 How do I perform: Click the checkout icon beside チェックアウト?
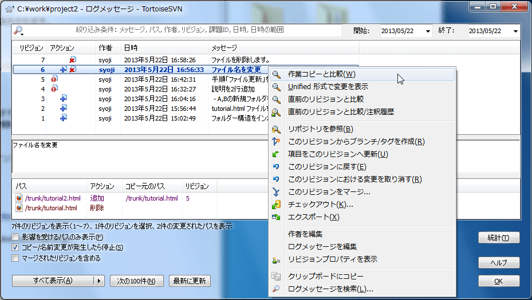pos(276,205)
